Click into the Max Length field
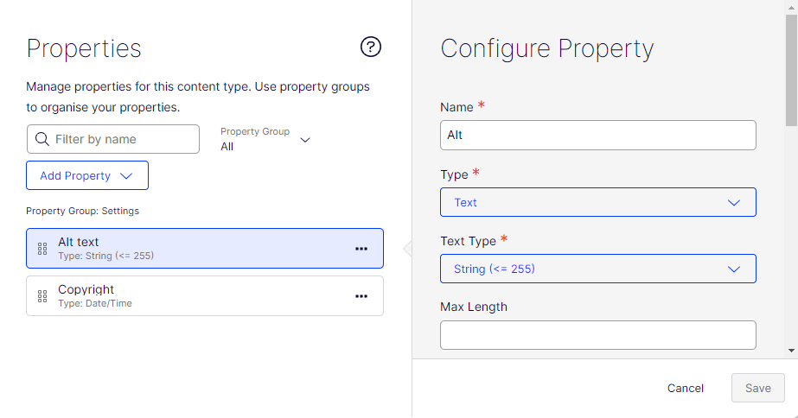 point(598,335)
